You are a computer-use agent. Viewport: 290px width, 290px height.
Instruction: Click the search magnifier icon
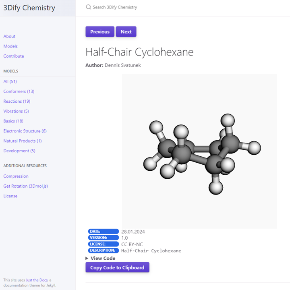[88, 7]
